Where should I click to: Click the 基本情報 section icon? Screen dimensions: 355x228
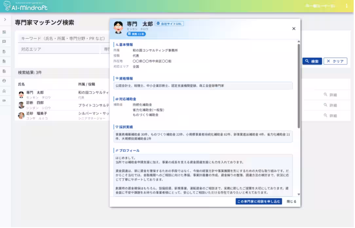click(117, 45)
